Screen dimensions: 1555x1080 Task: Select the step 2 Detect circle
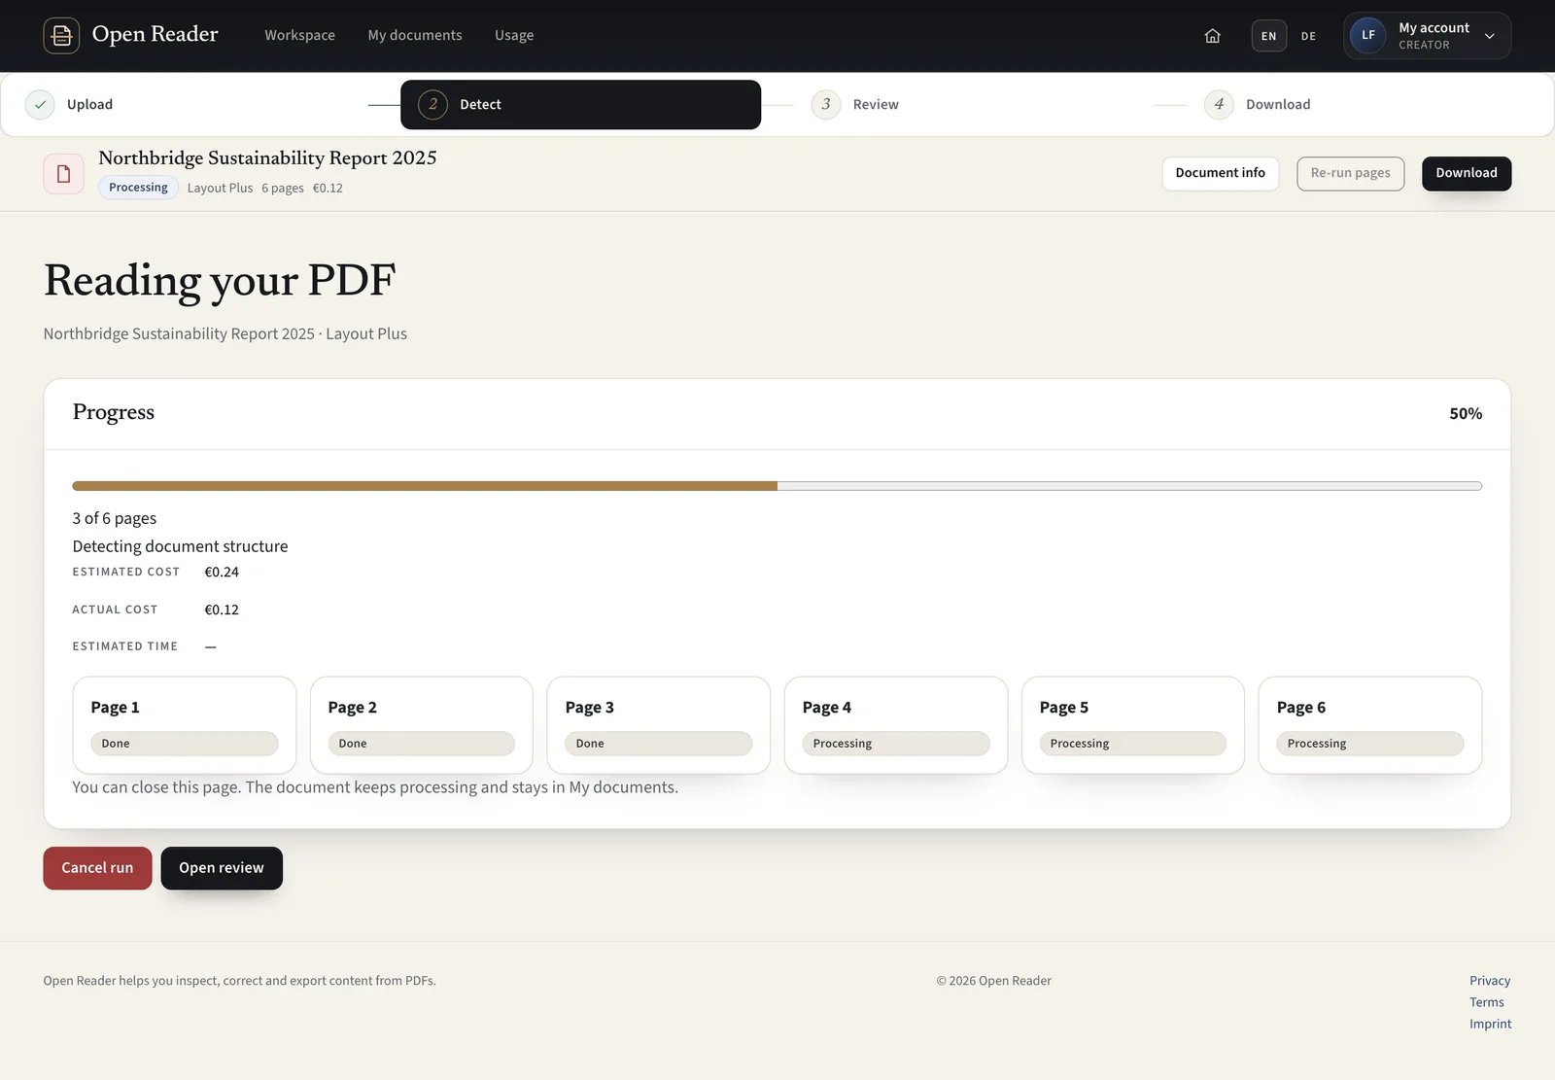432,105
